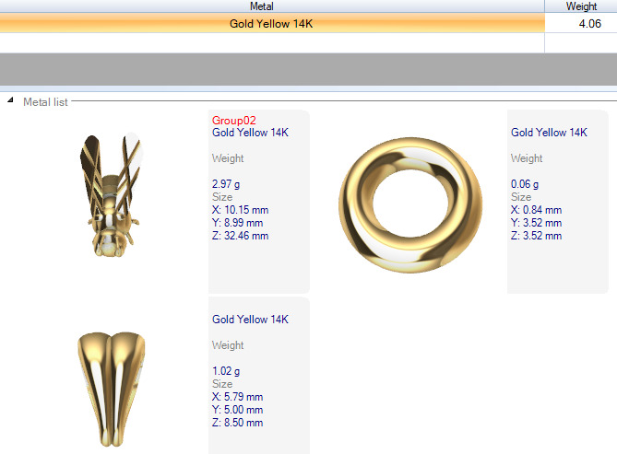Select the gold bail thumbnail

[x=112, y=389]
